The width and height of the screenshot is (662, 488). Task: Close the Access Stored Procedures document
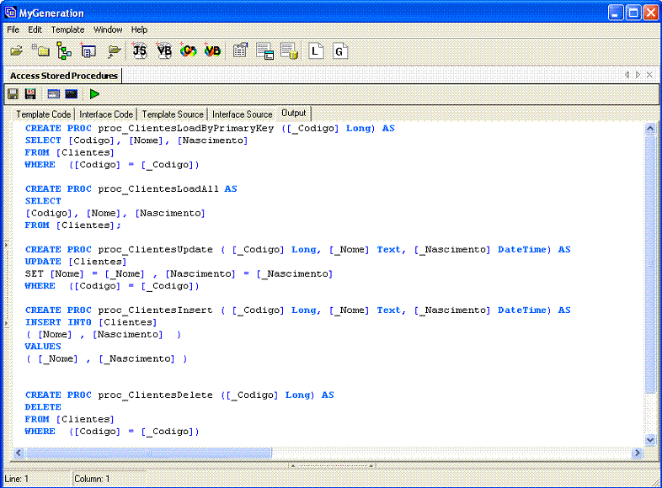pos(649,75)
